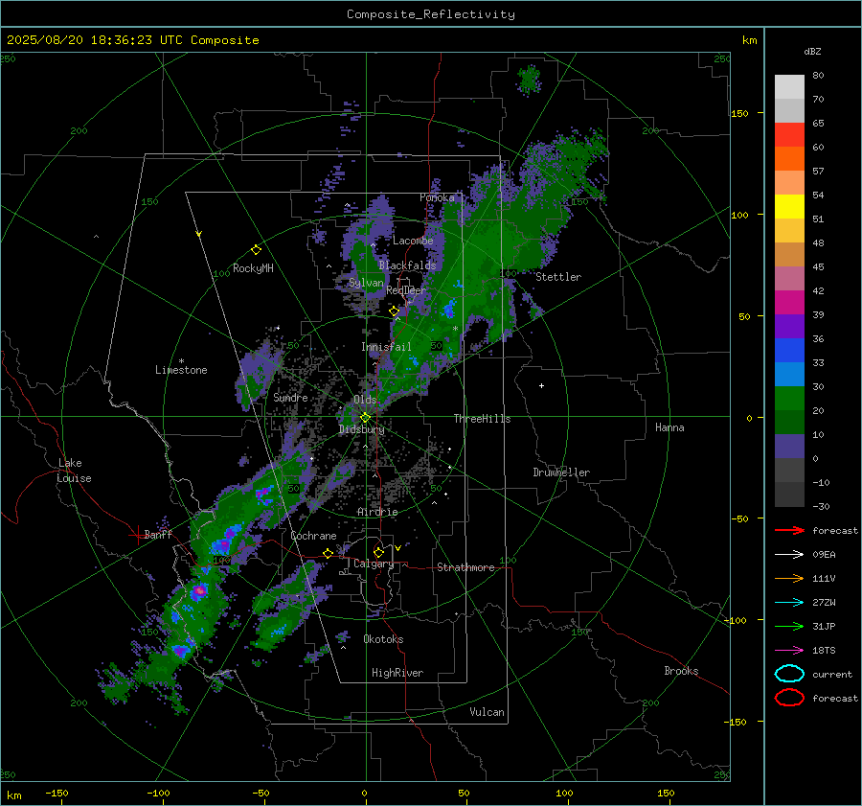Pick the red swatch between 65 and 60 dBZ
Image resolution: width=862 pixels, height=806 pixels.
tap(789, 135)
